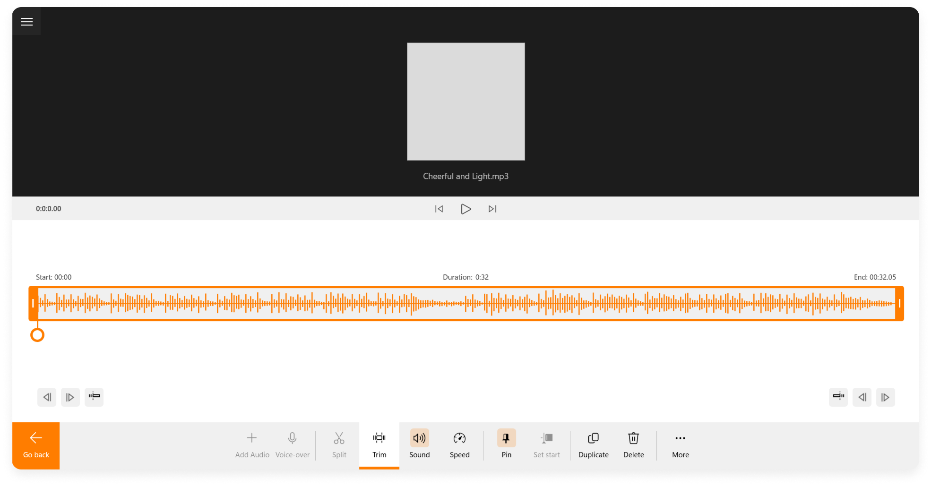Viewport: 931px width, 486px height.
Task: Click the Set start tool
Action: pyautogui.click(x=546, y=445)
